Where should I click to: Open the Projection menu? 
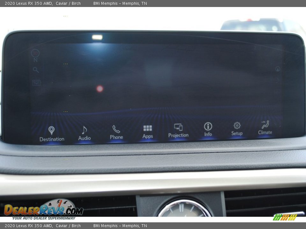(178, 131)
